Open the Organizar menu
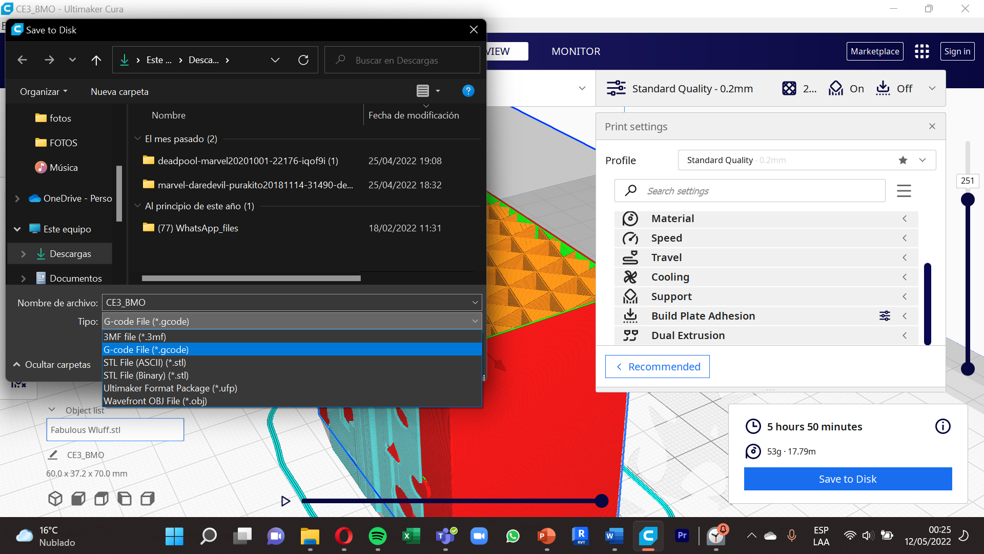 (44, 92)
